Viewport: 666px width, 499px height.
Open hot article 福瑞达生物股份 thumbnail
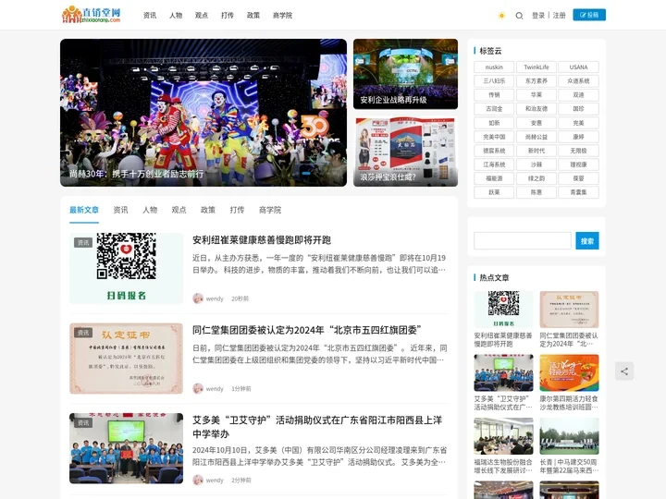point(504,436)
